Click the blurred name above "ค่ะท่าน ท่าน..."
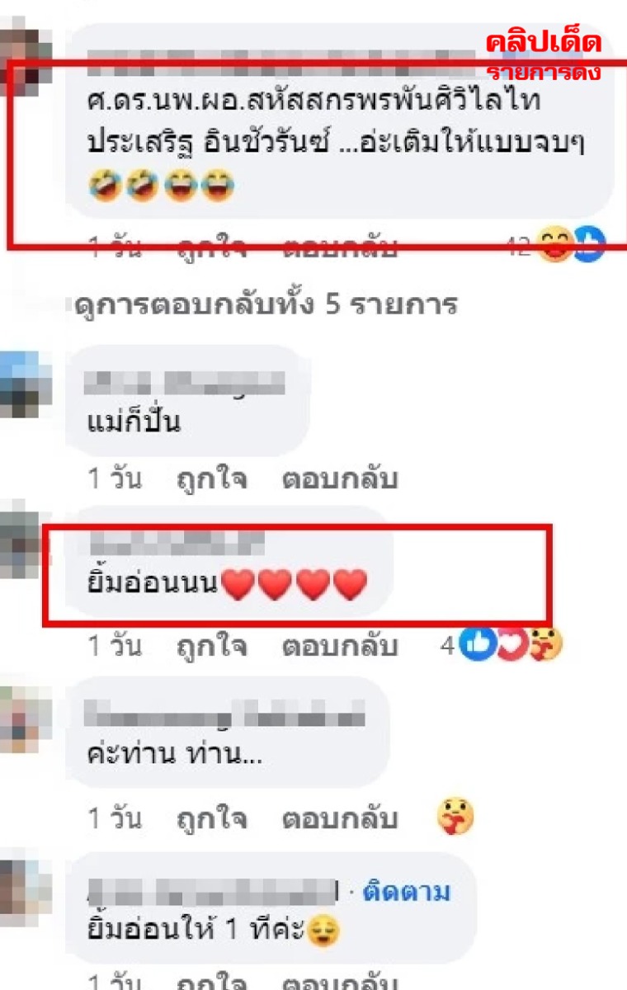627x990 pixels. pyautogui.click(x=225, y=714)
